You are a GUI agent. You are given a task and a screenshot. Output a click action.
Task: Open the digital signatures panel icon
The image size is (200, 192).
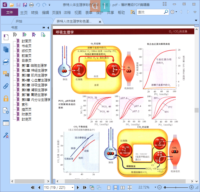(x=6, y=135)
